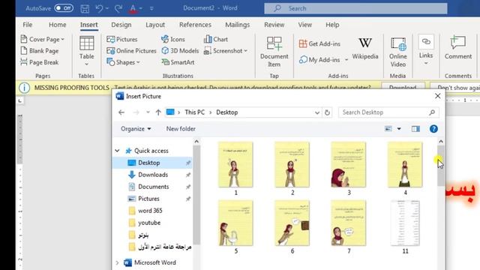Expand the Microsoft Word tree node
This screenshot has height=270, width=480.
coord(117,262)
